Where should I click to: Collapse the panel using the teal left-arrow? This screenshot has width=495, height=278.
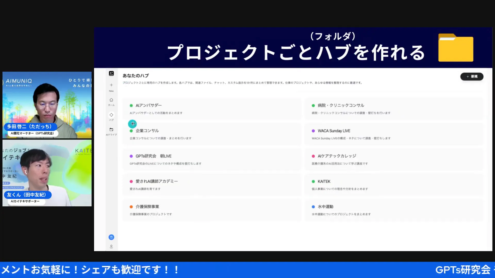pyautogui.click(x=132, y=124)
